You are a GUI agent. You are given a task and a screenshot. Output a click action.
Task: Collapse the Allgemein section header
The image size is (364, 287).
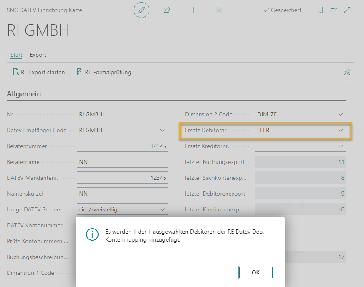point(24,94)
